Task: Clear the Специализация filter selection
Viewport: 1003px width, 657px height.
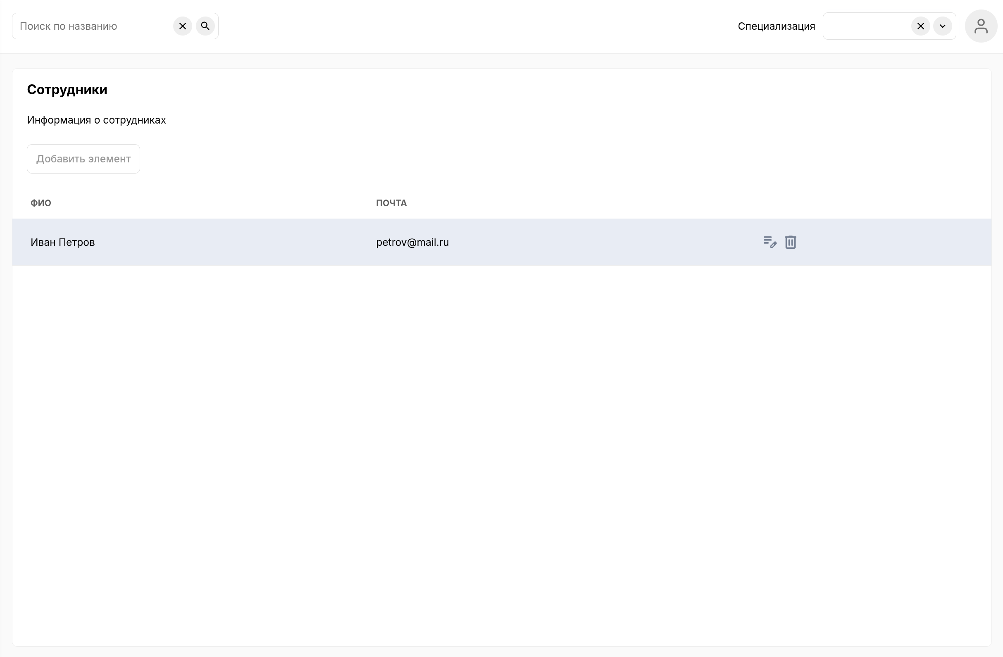Action: [920, 26]
